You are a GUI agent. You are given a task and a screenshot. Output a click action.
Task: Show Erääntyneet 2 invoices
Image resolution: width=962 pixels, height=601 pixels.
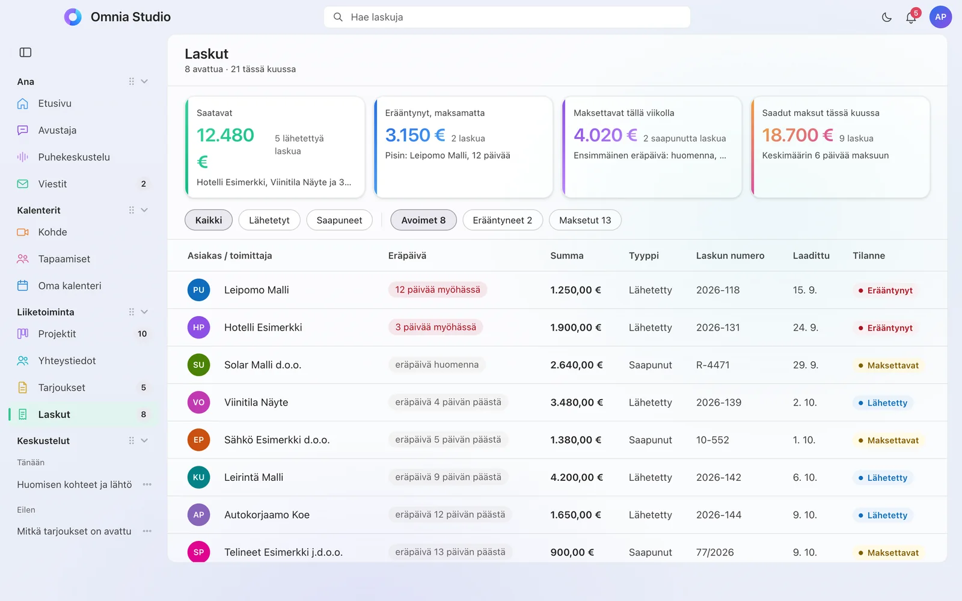[x=503, y=220]
